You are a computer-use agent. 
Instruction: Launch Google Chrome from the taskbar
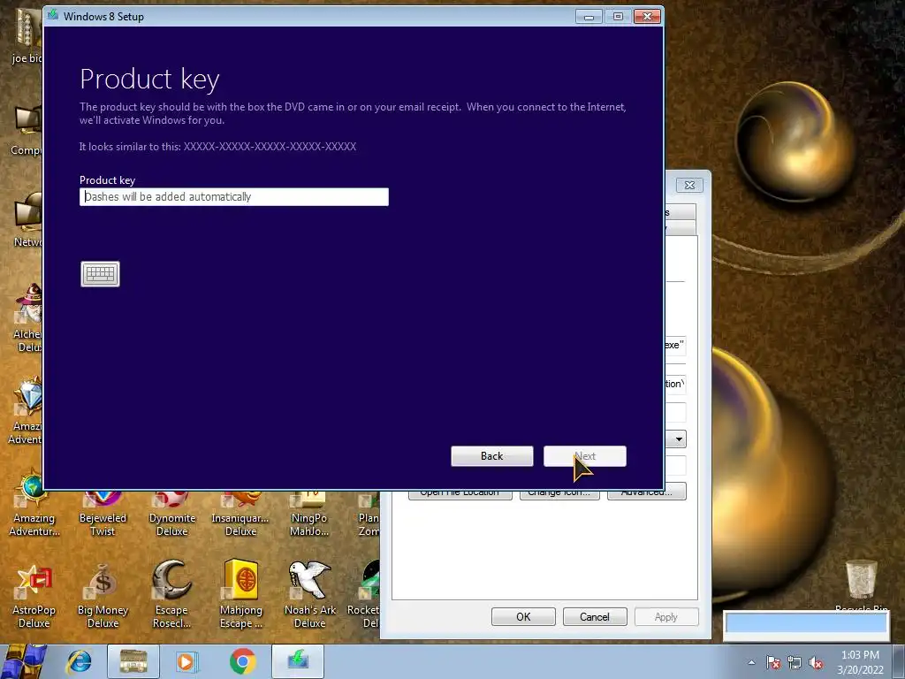point(242,661)
